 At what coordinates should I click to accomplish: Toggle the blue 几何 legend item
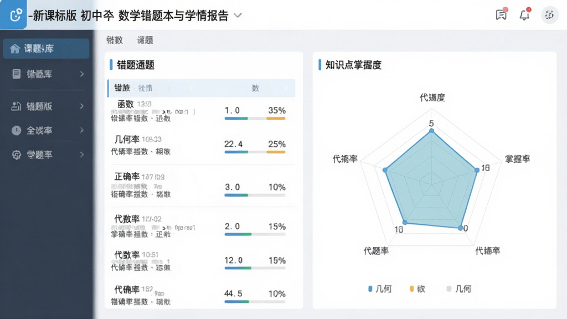pos(380,289)
